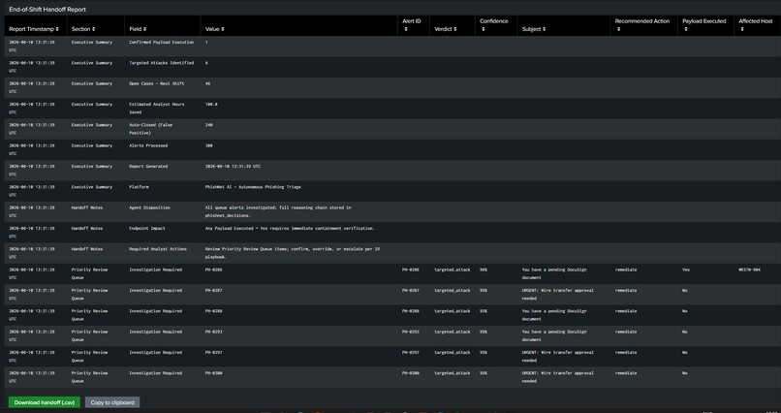
Task: Select the 'Review Priority Review Queue items' note
Action: point(292,253)
